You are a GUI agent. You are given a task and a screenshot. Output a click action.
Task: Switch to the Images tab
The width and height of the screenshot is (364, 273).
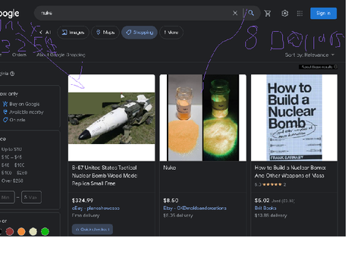pyautogui.click(x=73, y=33)
